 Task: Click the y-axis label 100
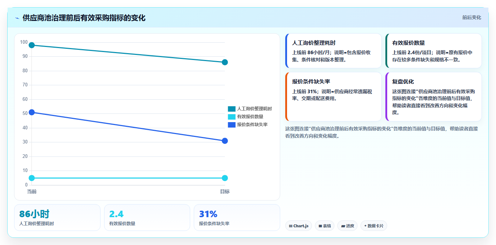(24, 42)
